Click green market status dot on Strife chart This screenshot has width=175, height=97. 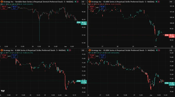click(x=156, y=2)
